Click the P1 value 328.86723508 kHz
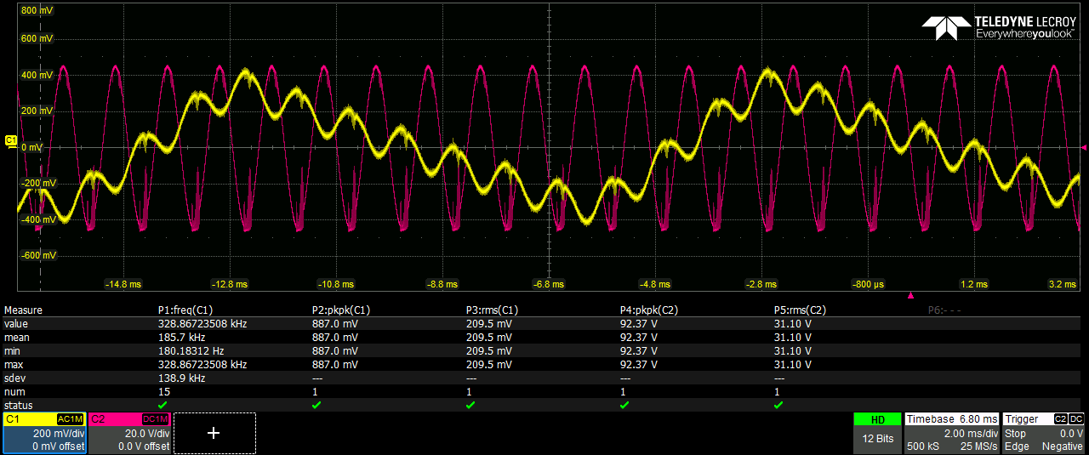 click(x=202, y=324)
